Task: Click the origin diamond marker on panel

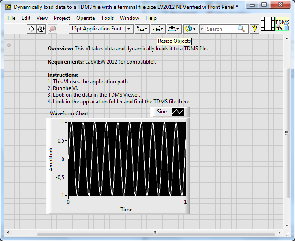Action: coord(9,45)
